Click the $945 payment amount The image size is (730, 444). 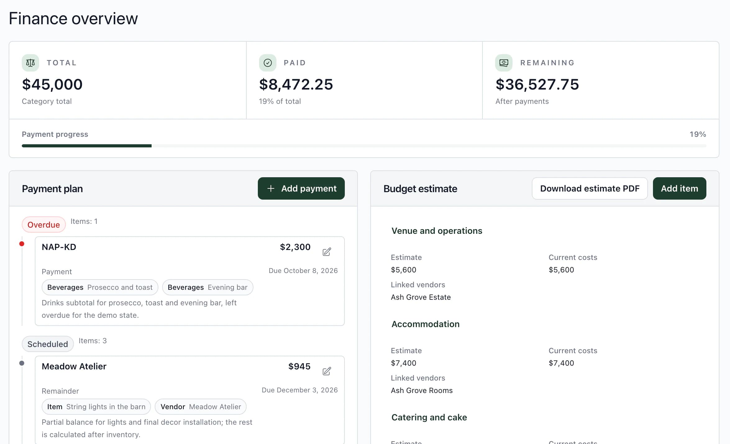pyautogui.click(x=299, y=366)
